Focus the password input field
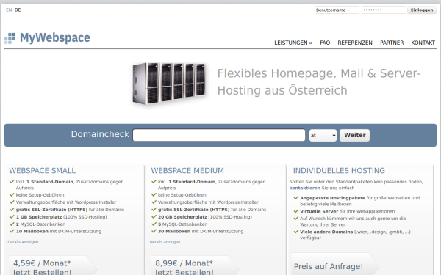The width and height of the screenshot is (441, 275). click(x=384, y=10)
